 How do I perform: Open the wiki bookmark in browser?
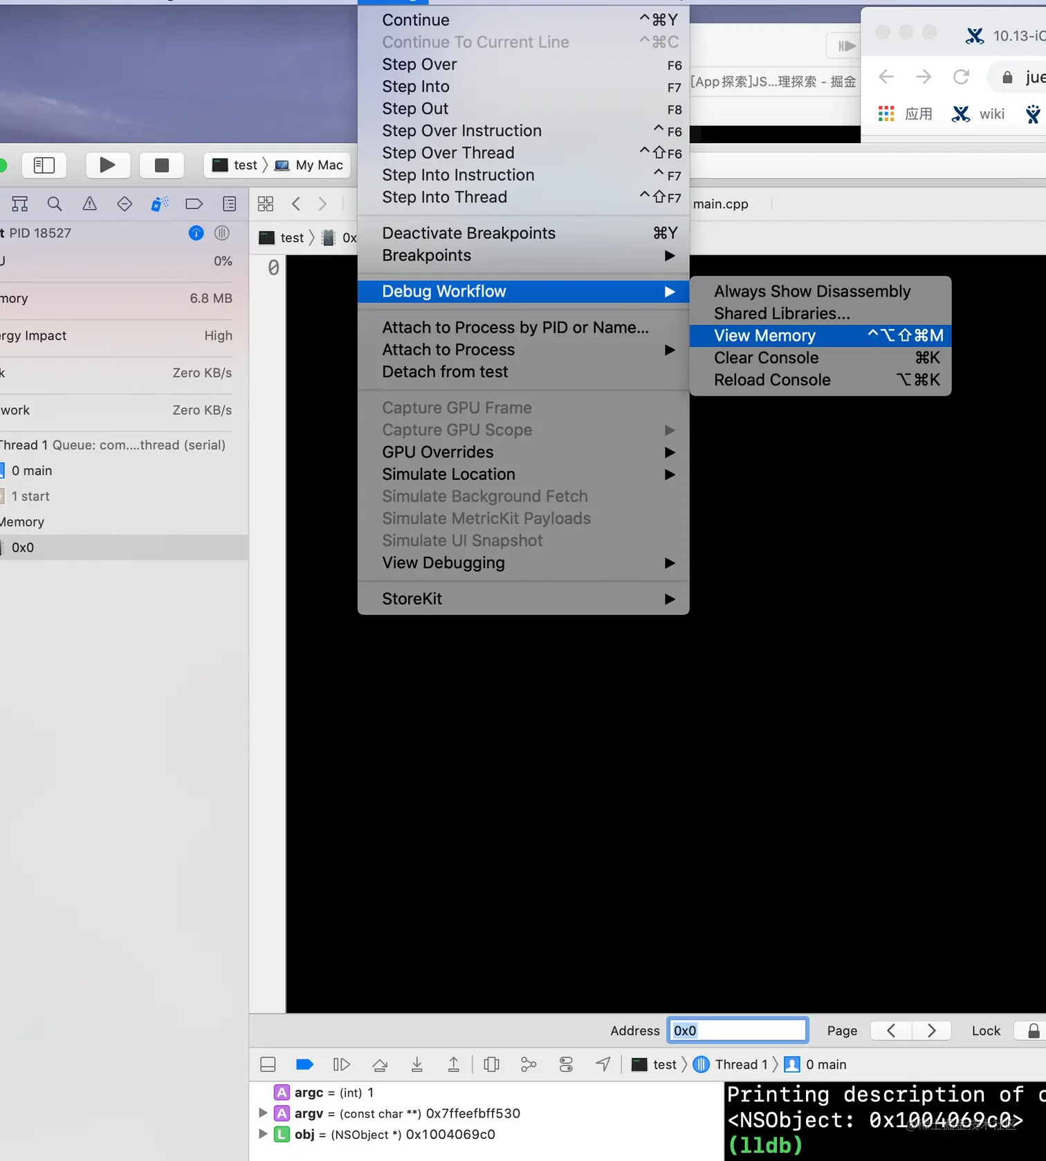tap(978, 114)
